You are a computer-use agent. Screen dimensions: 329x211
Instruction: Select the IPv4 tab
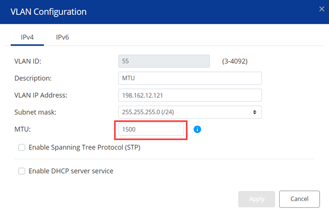pyautogui.click(x=27, y=37)
